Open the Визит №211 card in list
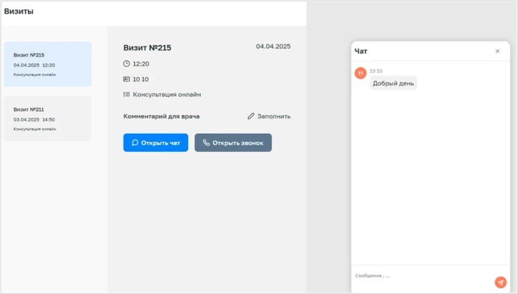 pyautogui.click(x=47, y=118)
